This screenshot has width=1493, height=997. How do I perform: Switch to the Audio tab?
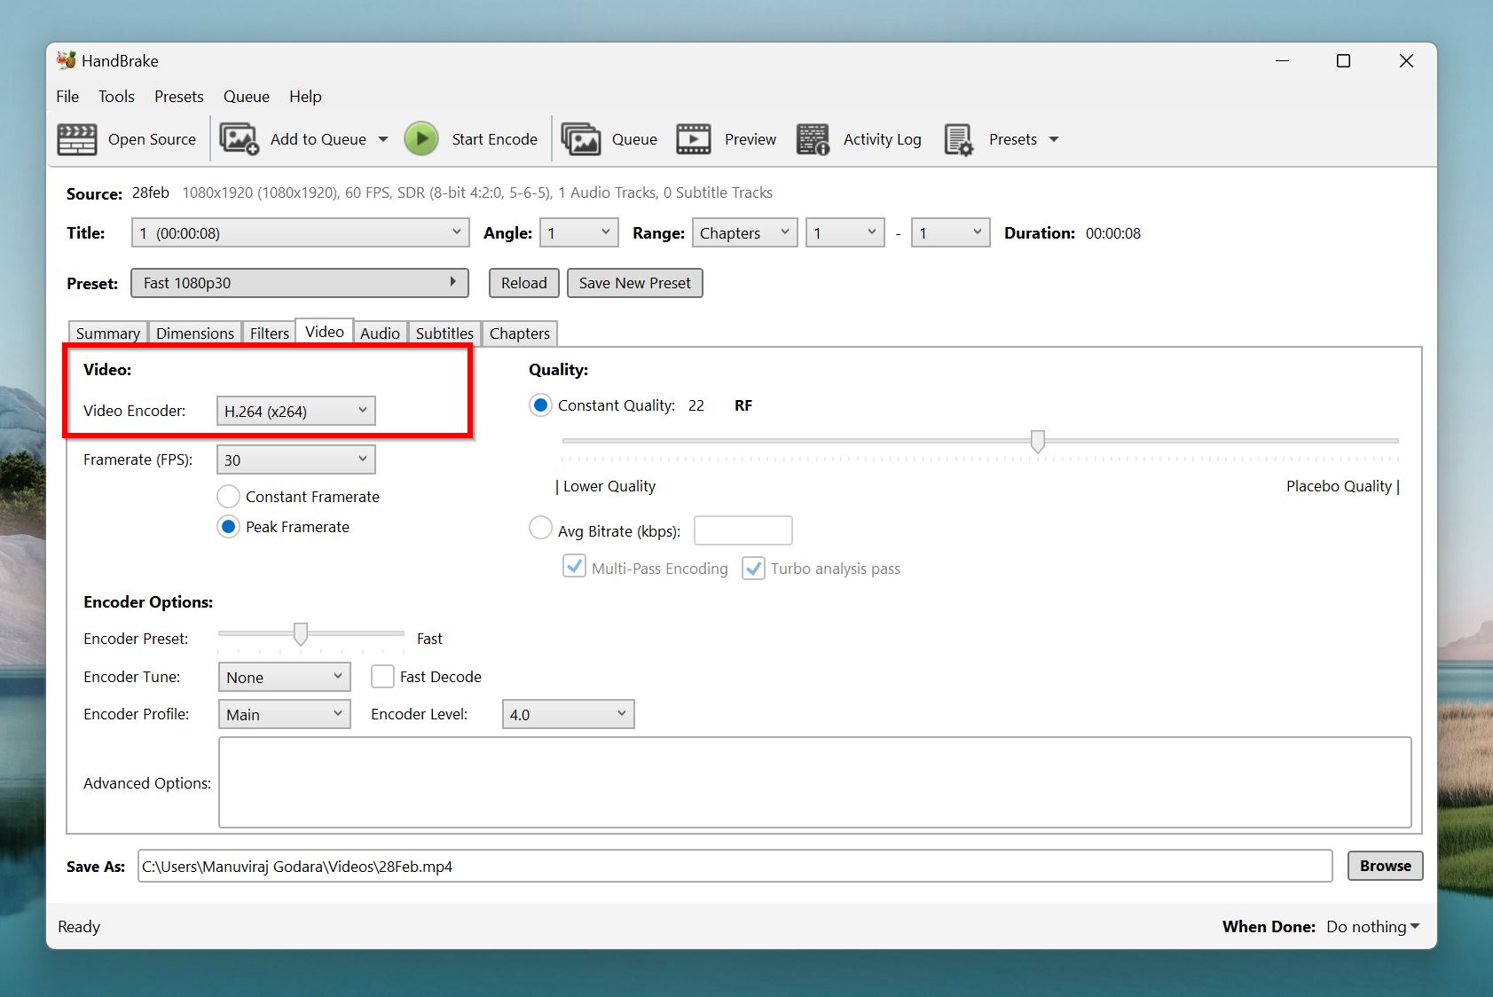pyautogui.click(x=380, y=334)
